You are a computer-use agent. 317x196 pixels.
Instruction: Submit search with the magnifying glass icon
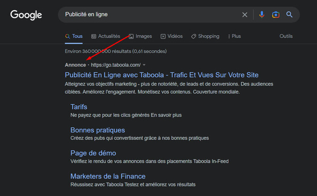(289, 15)
